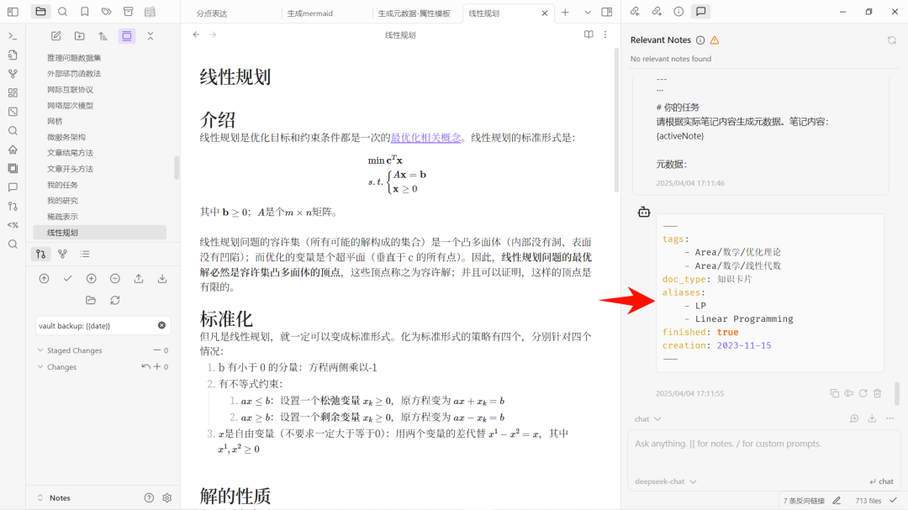Stage all changes plus-circle icon

[x=92, y=279]
